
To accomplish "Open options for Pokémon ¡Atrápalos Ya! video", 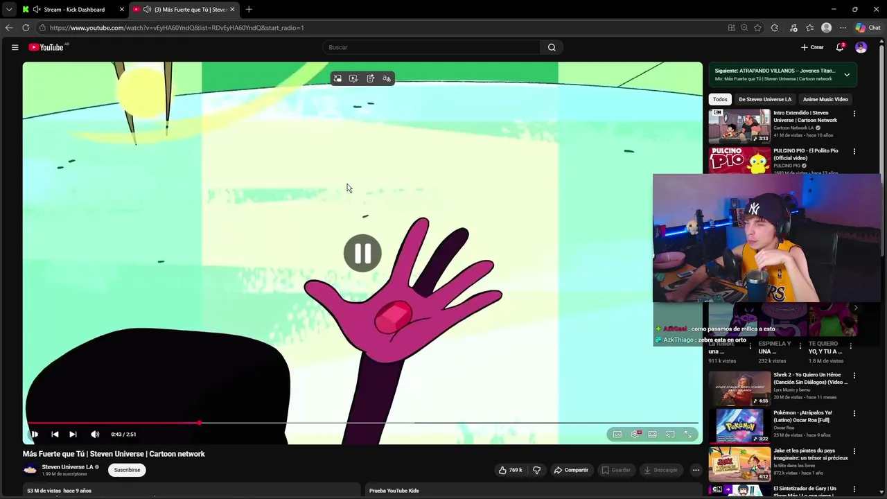I will [854, 413].
